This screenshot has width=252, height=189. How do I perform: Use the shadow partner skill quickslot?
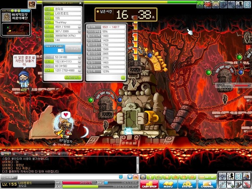[231, 176]
